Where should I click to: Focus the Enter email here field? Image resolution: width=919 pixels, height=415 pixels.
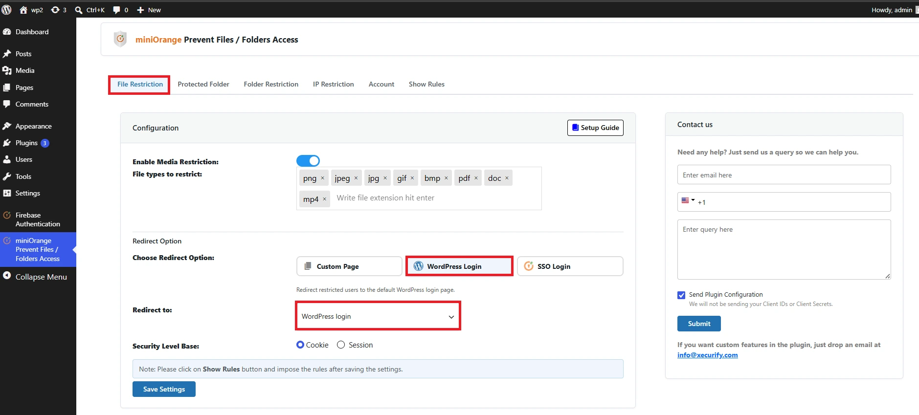[784, 175]
